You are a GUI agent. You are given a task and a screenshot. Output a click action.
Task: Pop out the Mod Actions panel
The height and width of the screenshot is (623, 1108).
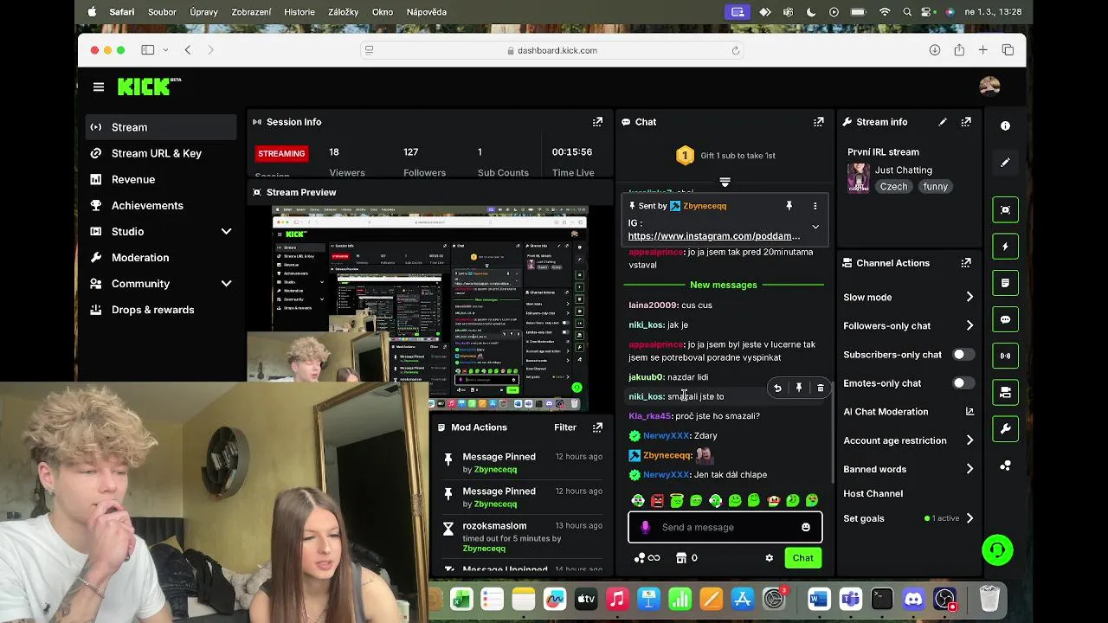(x=597, y=427)
